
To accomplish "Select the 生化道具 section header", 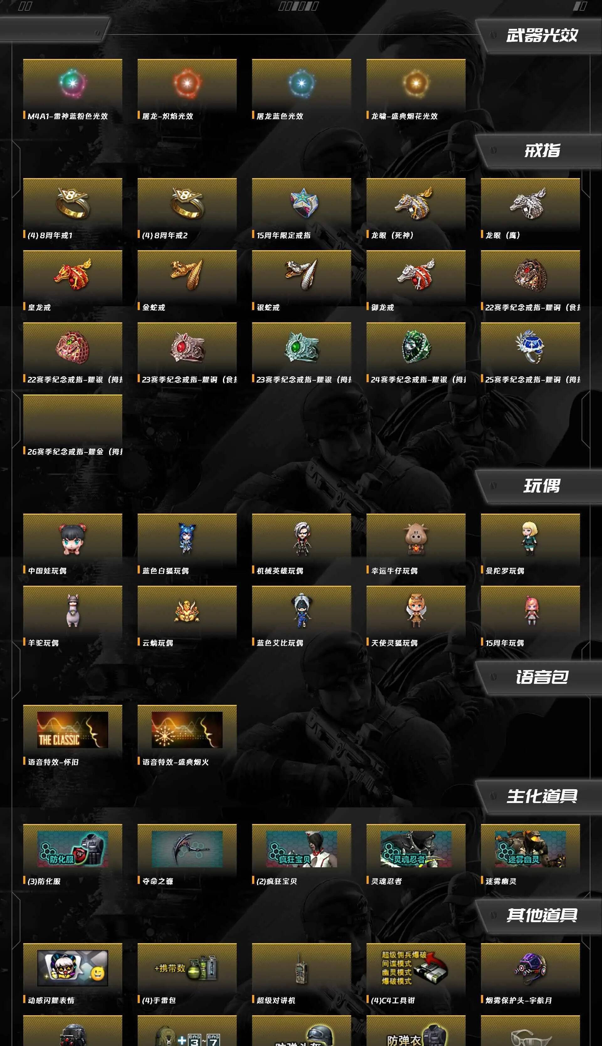I will pos(542,796).
